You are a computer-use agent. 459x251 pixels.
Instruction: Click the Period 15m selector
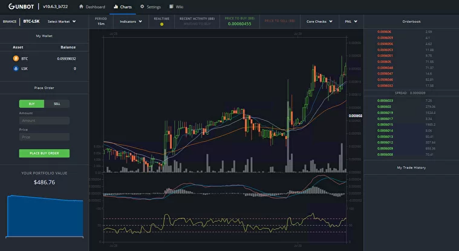[101, 21]
